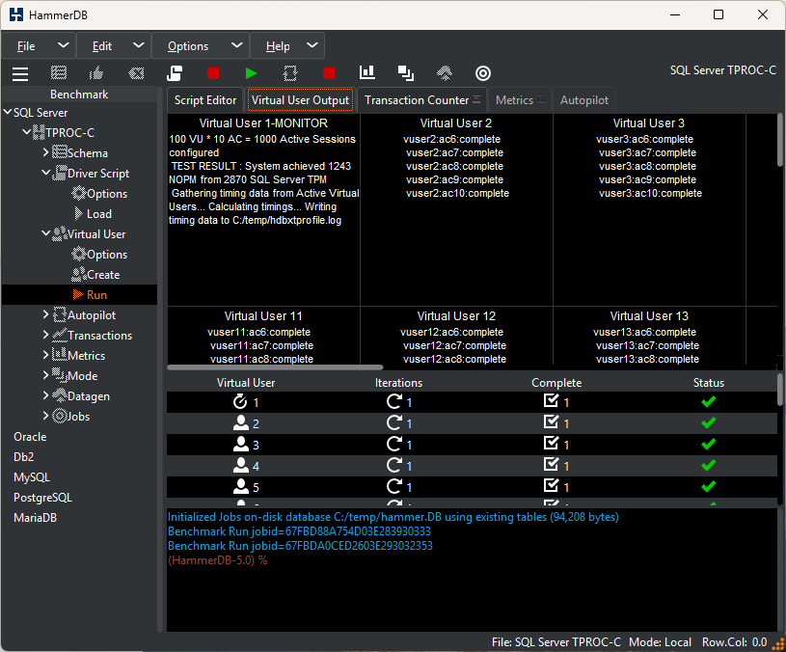Select the Metrics tree item
Screen dimensions: 786x652
pyautogui.click(x=86, y=356)
